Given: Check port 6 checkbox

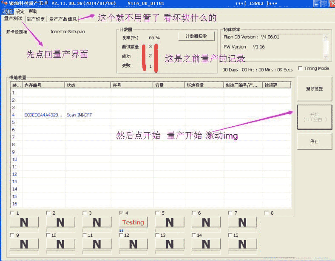Looking at the screenshot, I should point(194,213).
